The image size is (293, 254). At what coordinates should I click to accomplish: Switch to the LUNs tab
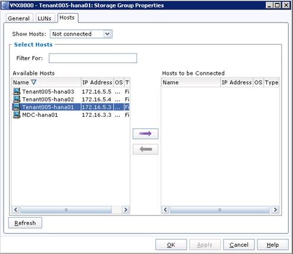pos(44,18)
